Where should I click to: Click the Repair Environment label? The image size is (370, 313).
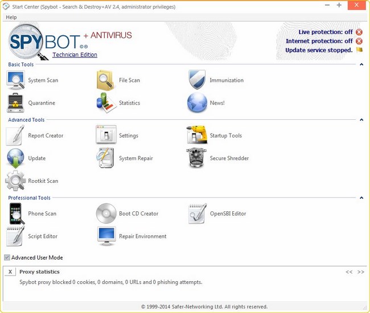pyautogui.click(x=143, y=236)
